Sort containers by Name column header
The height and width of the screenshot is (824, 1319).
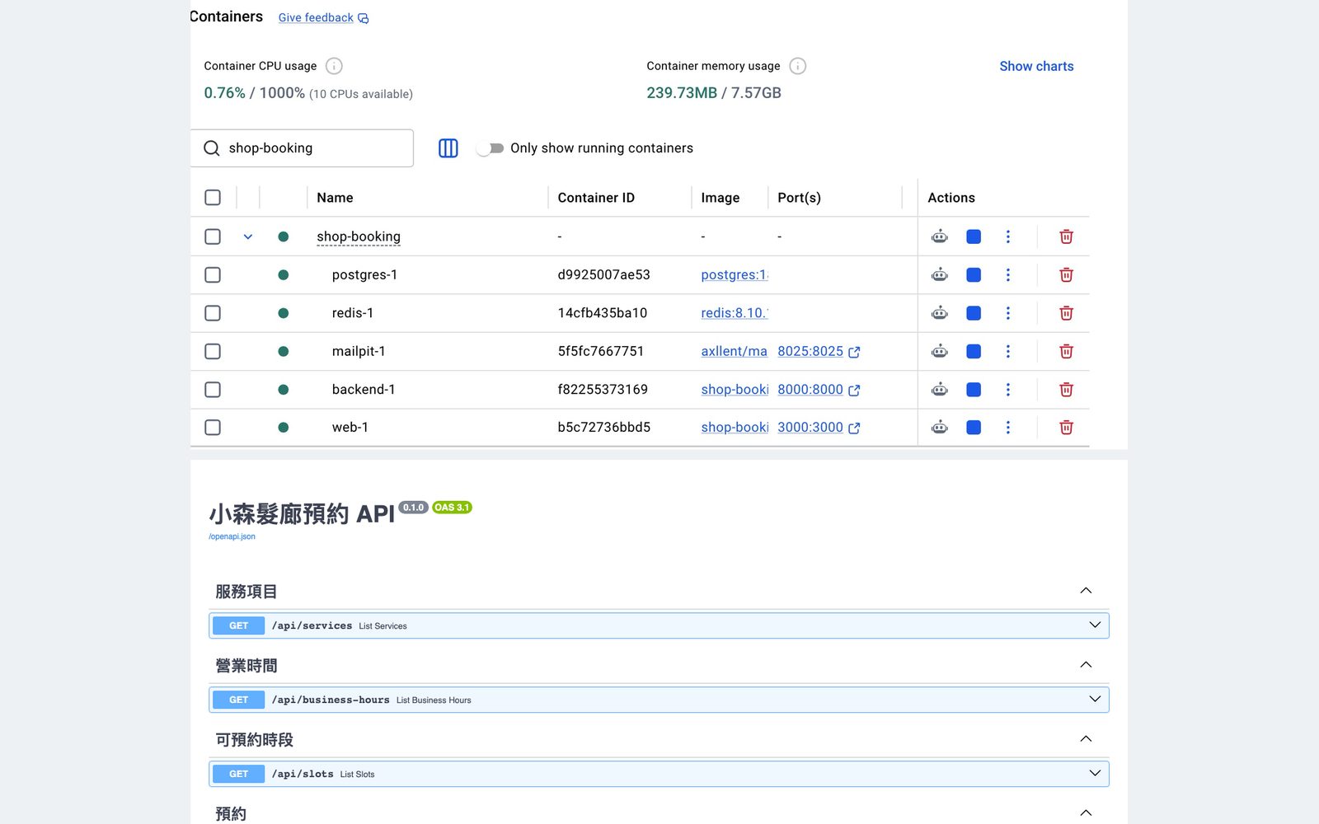[335, 198]
